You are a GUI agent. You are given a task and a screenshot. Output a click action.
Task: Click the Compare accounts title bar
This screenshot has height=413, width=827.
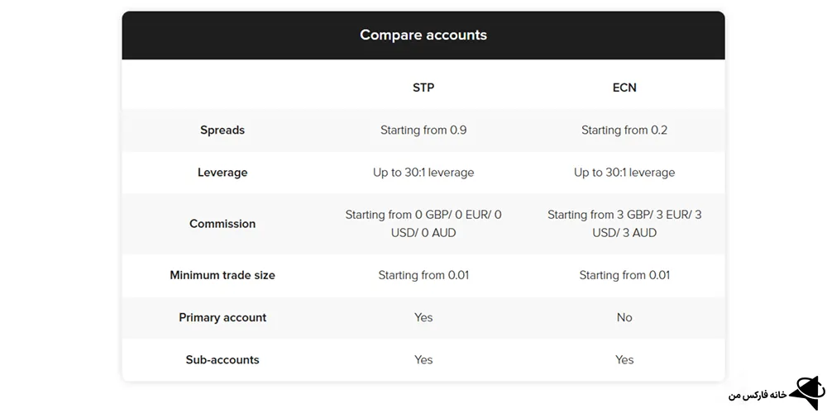click(423, 36)
